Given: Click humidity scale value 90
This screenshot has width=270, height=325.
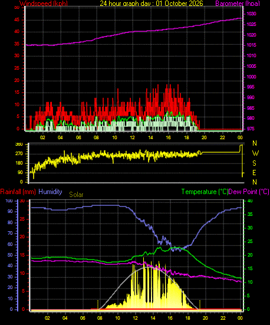Looking at the screenshot, I should click(x=10, y=211).
